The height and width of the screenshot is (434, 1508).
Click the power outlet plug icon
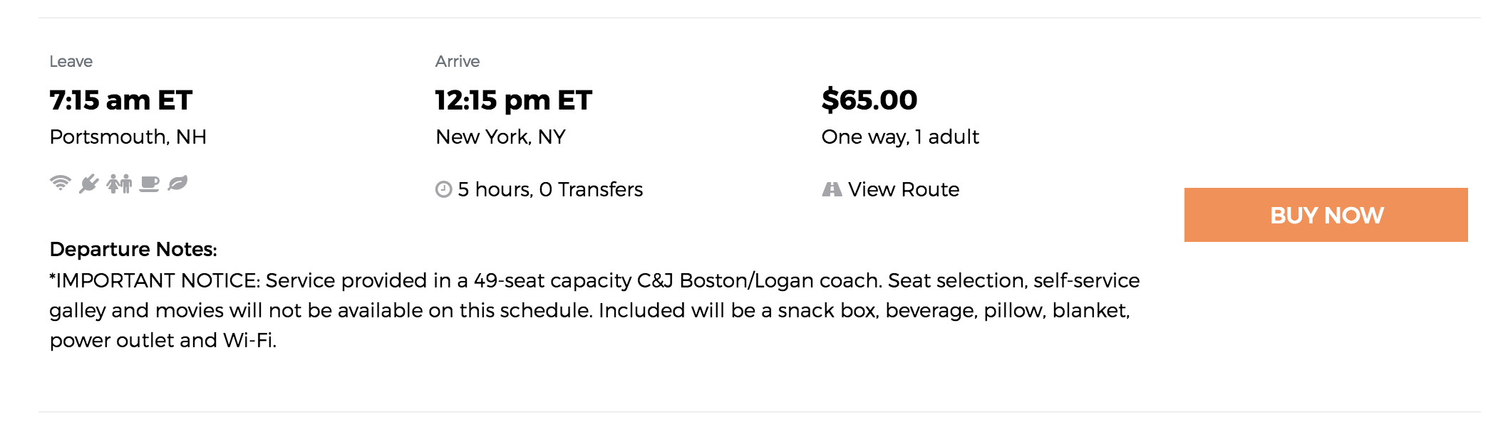(x=89, y=184)
